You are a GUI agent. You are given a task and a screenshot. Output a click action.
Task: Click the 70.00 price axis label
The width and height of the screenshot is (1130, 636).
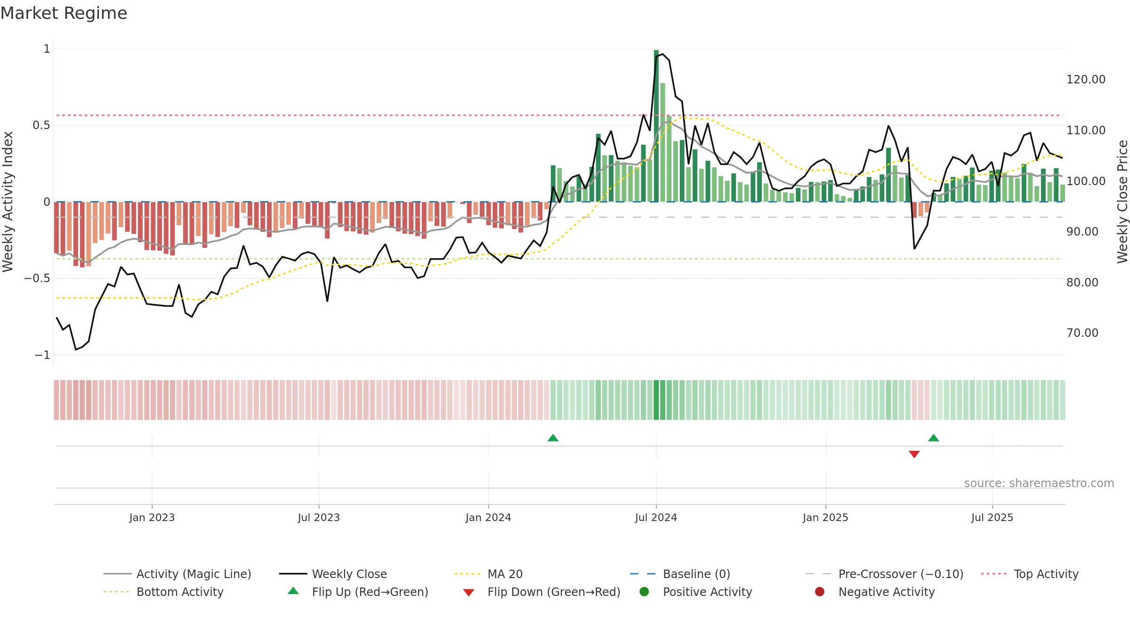click(x=1082, y=333)
